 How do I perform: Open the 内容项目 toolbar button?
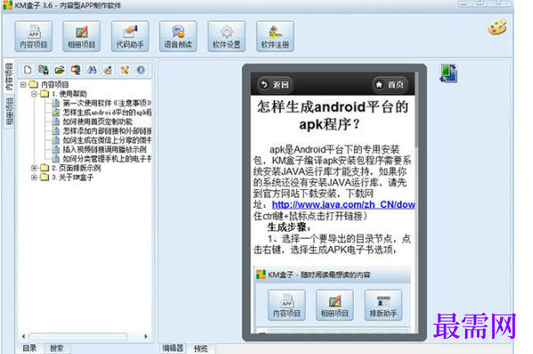pyautogui.click(x=33, y=36)
